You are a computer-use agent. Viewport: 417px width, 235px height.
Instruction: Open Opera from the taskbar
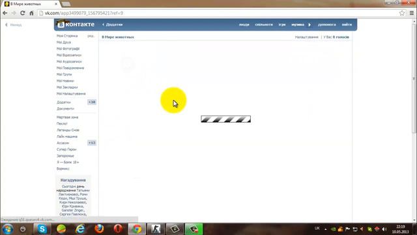coord(118,229)
